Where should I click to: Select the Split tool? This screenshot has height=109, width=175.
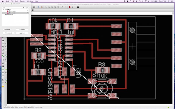[3, 50]
